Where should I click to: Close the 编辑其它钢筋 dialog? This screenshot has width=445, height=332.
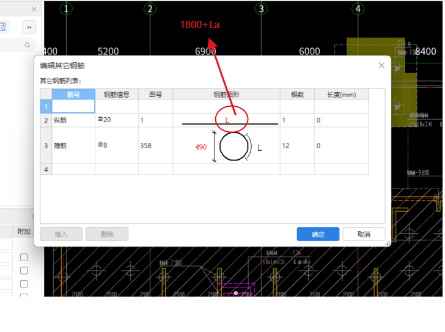pyautogui.click(x=381, y=65)
